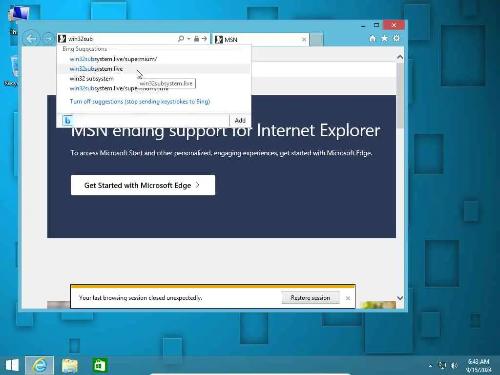Show hidden tray icons arrow
The height and width of the screenshot is (375, 500).
(x=431, y=366)
